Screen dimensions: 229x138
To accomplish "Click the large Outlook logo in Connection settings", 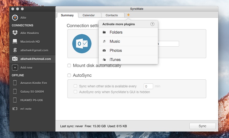I will tap(82, 44).
